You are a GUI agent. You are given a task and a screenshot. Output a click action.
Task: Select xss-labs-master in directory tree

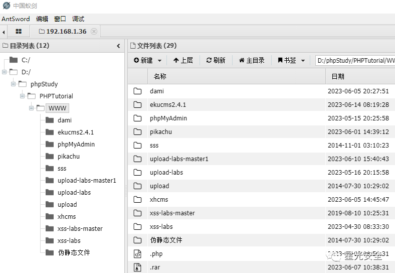(x=80, y=229)
